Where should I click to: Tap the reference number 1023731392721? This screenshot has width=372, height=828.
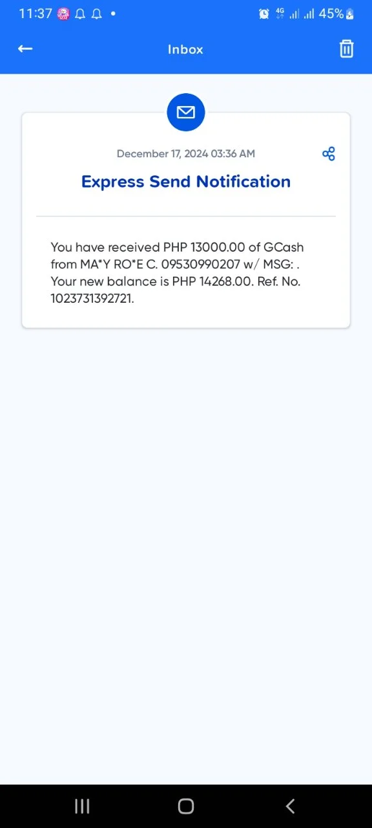[x=92, y=298]
